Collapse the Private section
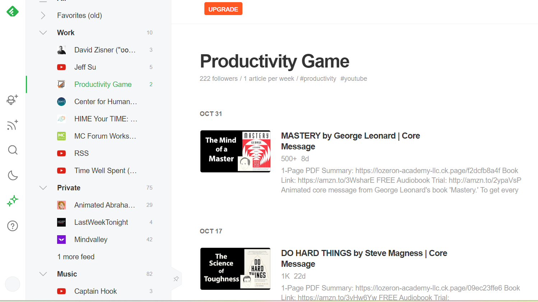 43,187
